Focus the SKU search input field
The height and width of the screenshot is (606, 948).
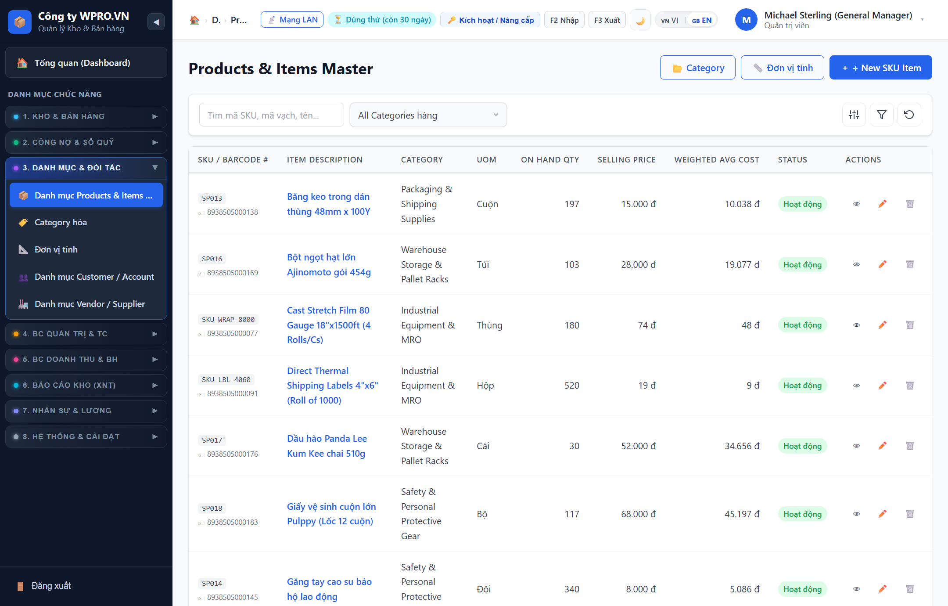click(x=271, y=115)
